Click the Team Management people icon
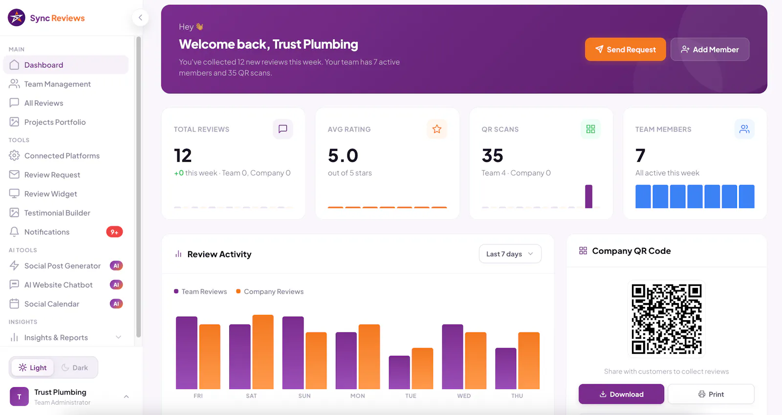Viewport: 782px width, 415px height. click(14, 84)
